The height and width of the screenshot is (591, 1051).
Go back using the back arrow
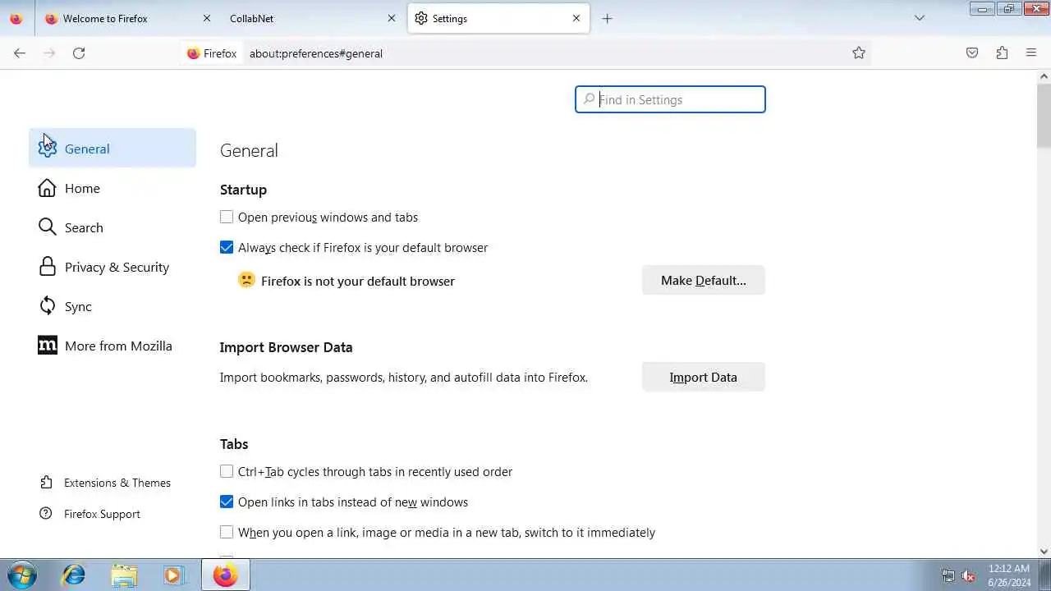click(20, 53)
